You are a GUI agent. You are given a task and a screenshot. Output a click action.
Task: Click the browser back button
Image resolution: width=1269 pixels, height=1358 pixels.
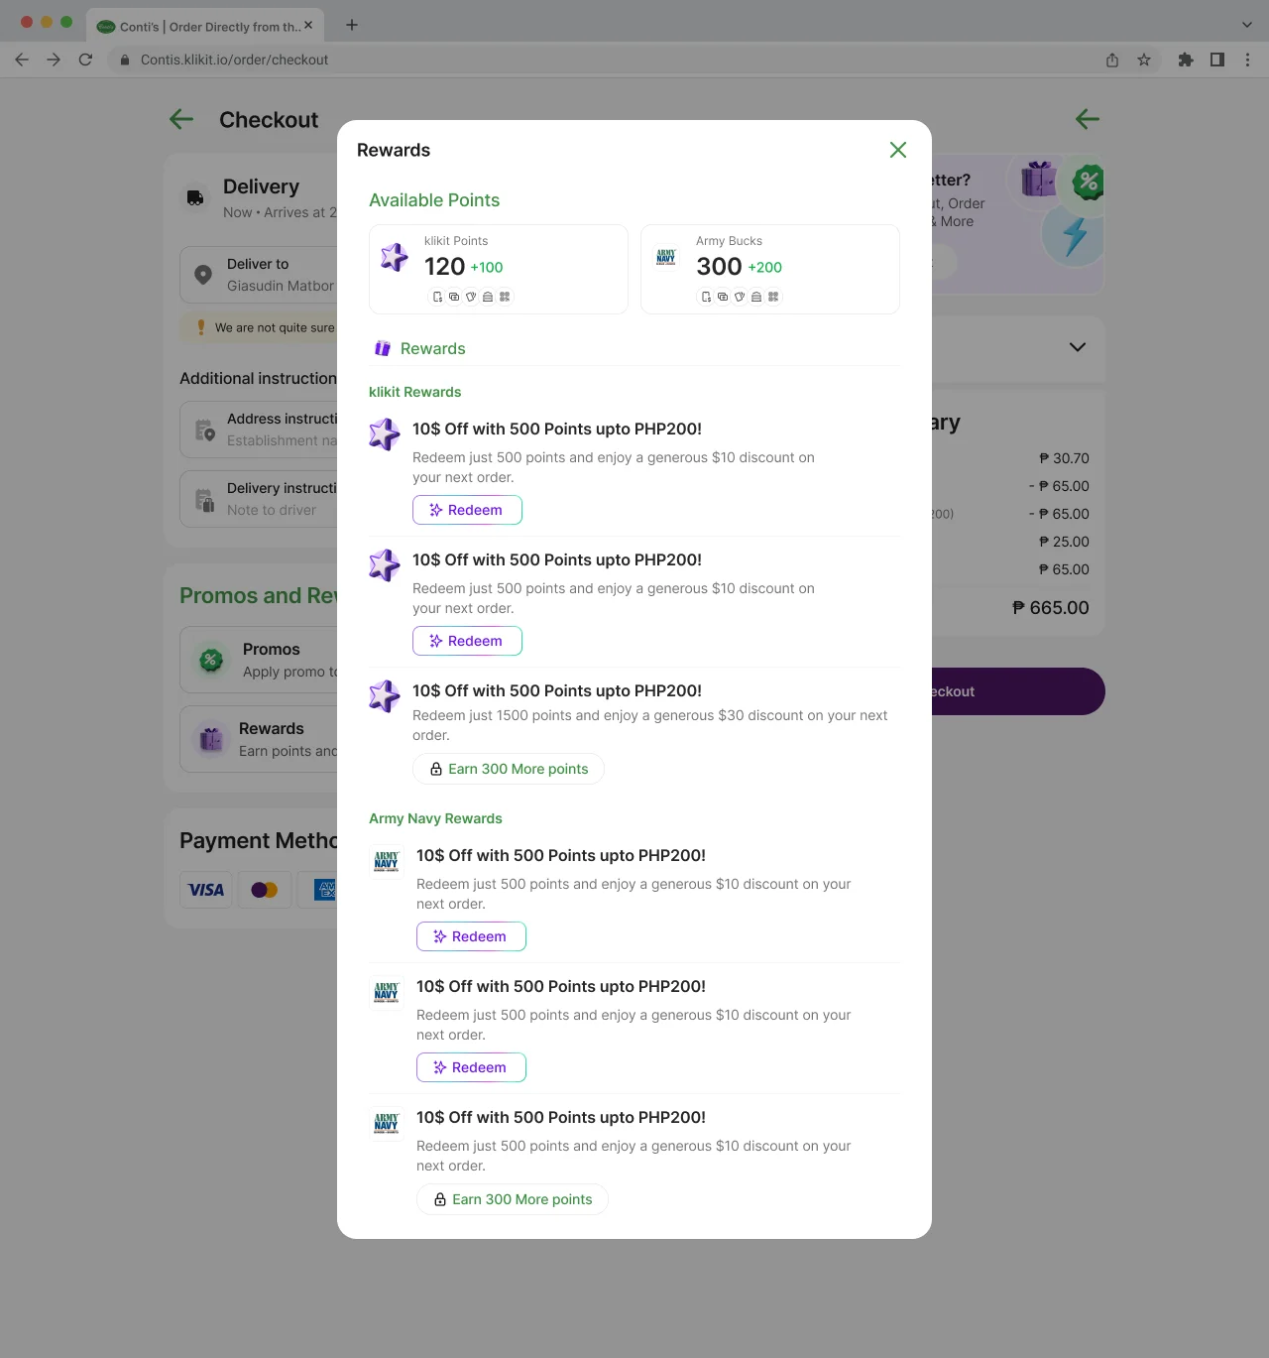[22, 60]
